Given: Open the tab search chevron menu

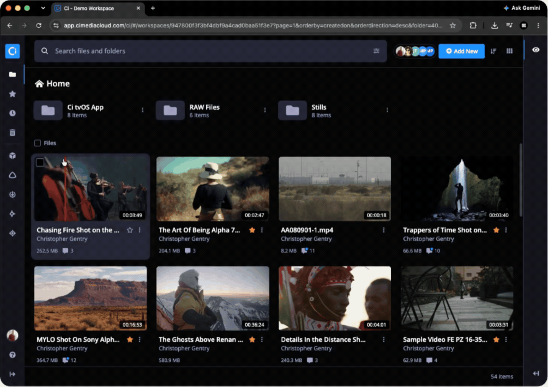Looking at the screenshot, I should click(43, 8).
